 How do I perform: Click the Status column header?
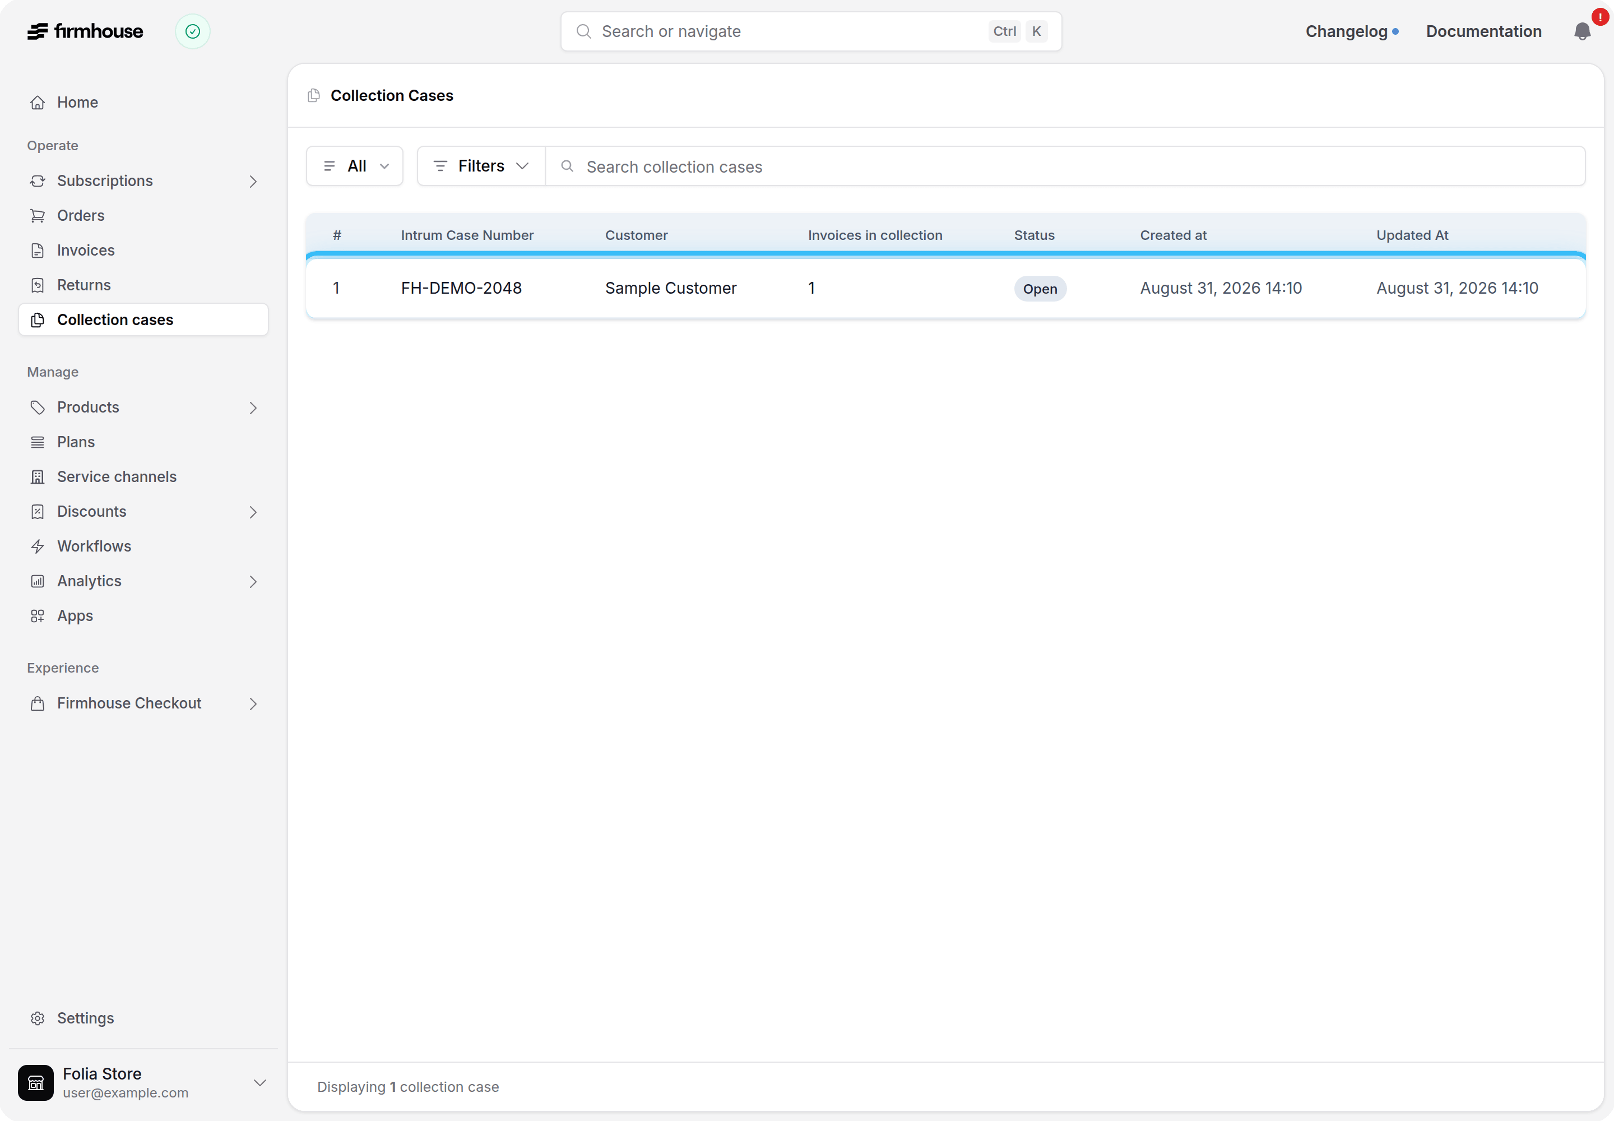coord(1034,235)
